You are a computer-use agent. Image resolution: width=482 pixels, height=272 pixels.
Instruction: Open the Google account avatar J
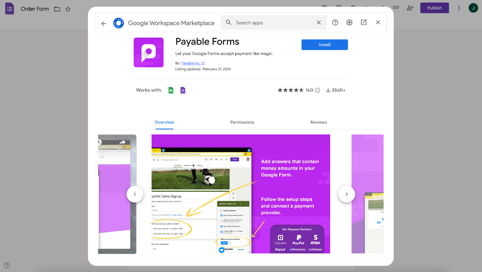[x=473, y=8]
